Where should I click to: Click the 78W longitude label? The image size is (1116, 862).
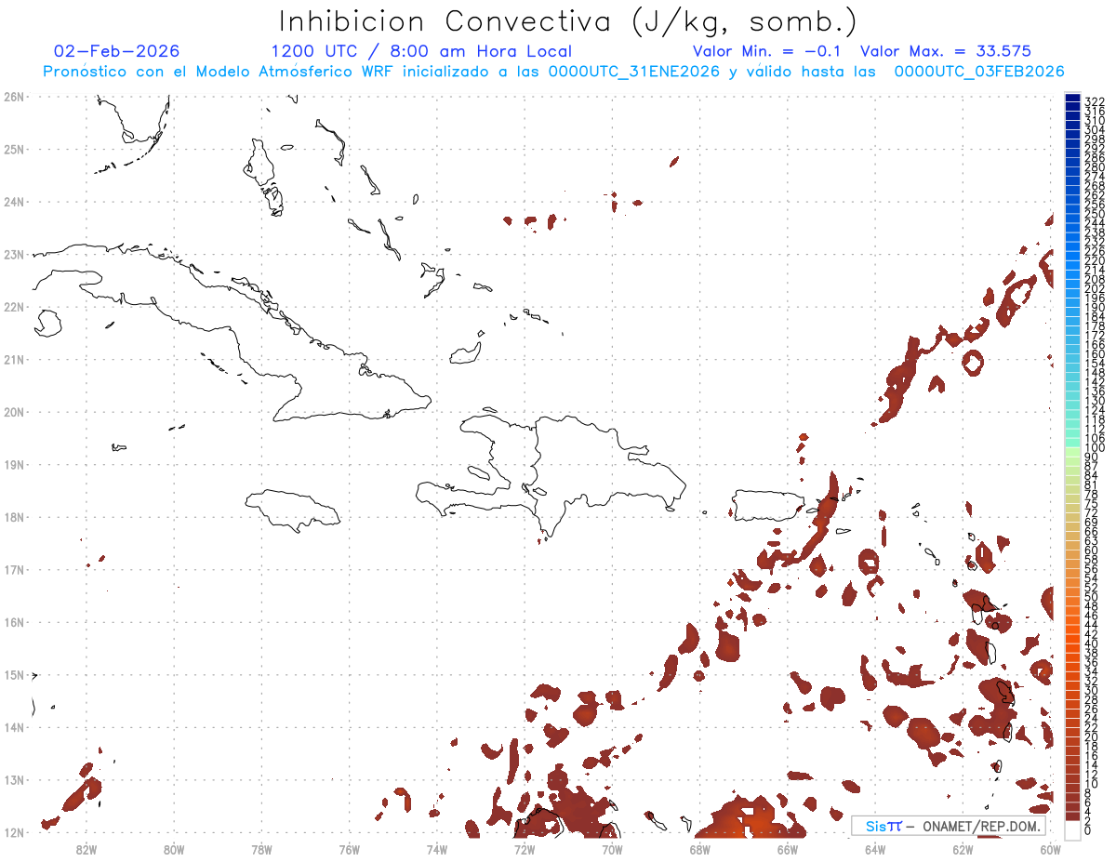point(261,849)
